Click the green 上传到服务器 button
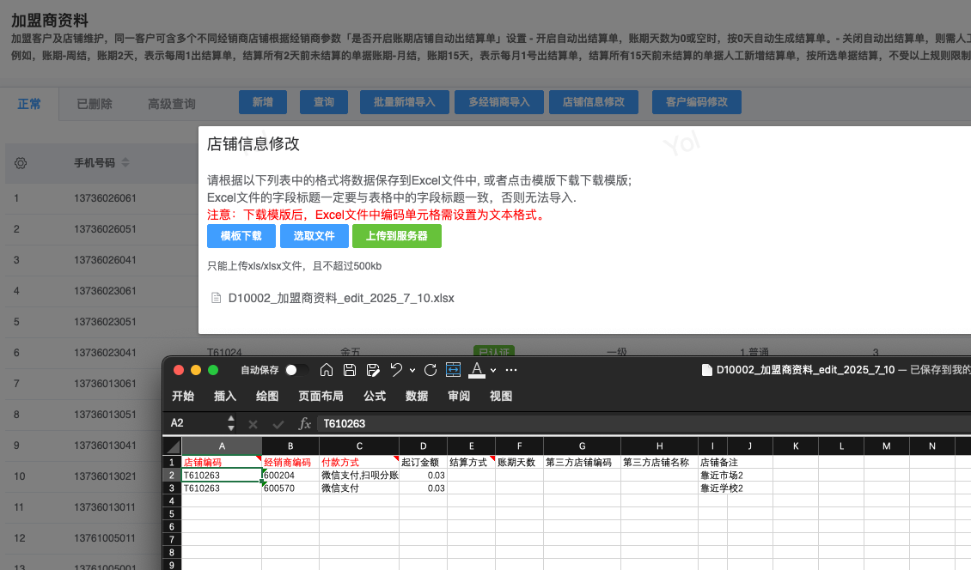Viewport: 971px width, 570px height. (x=397, y=236)
